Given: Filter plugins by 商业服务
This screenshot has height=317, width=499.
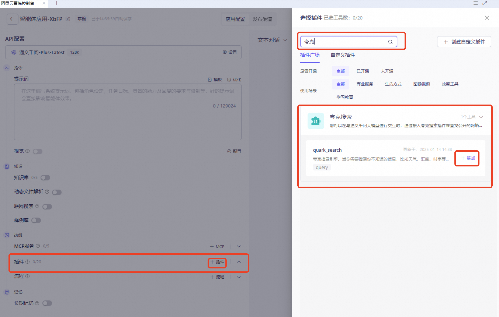Looking at the screenshot, I should point(365,84).
